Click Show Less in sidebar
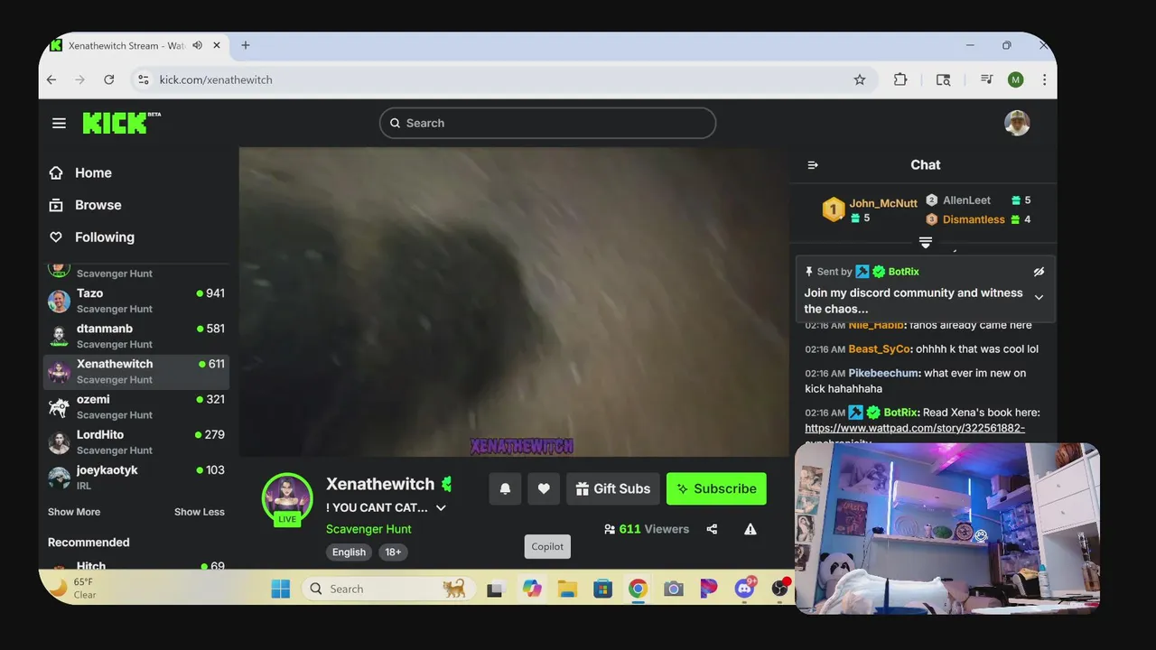 pos(200,512)
